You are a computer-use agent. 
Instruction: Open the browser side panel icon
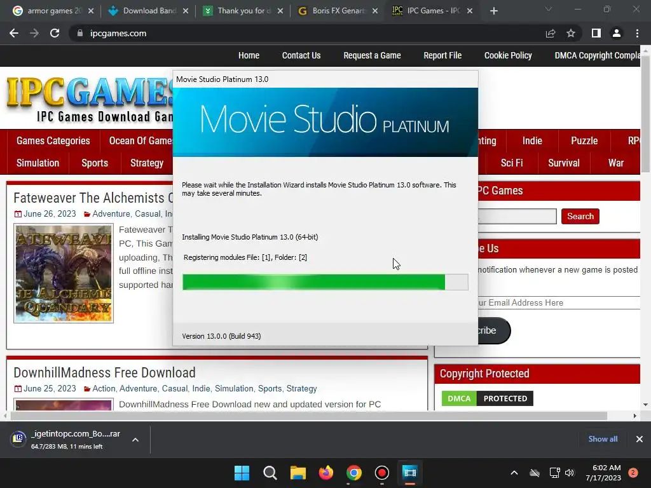pyautogui.click(x=596, y=33)
